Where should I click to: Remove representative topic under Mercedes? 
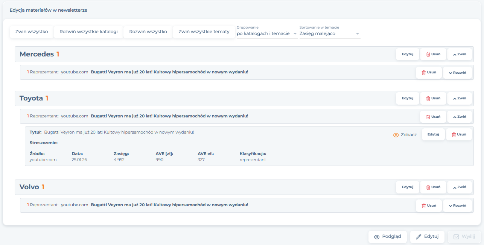(x=429, y=73)
